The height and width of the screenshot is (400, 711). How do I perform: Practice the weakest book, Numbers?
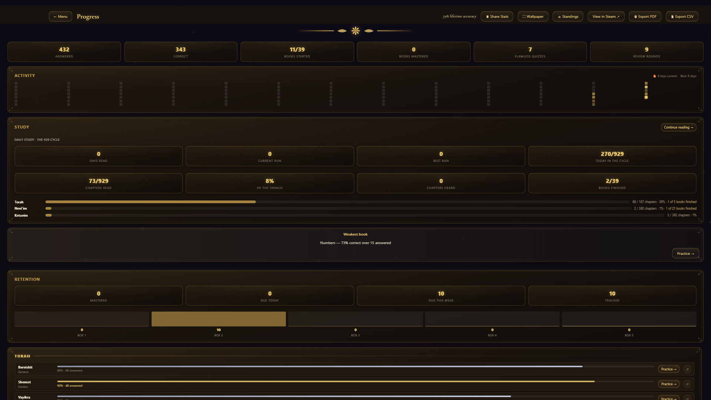685,253
